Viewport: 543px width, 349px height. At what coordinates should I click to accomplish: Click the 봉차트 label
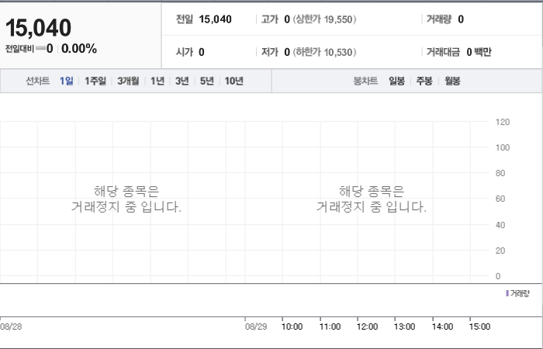365,81
